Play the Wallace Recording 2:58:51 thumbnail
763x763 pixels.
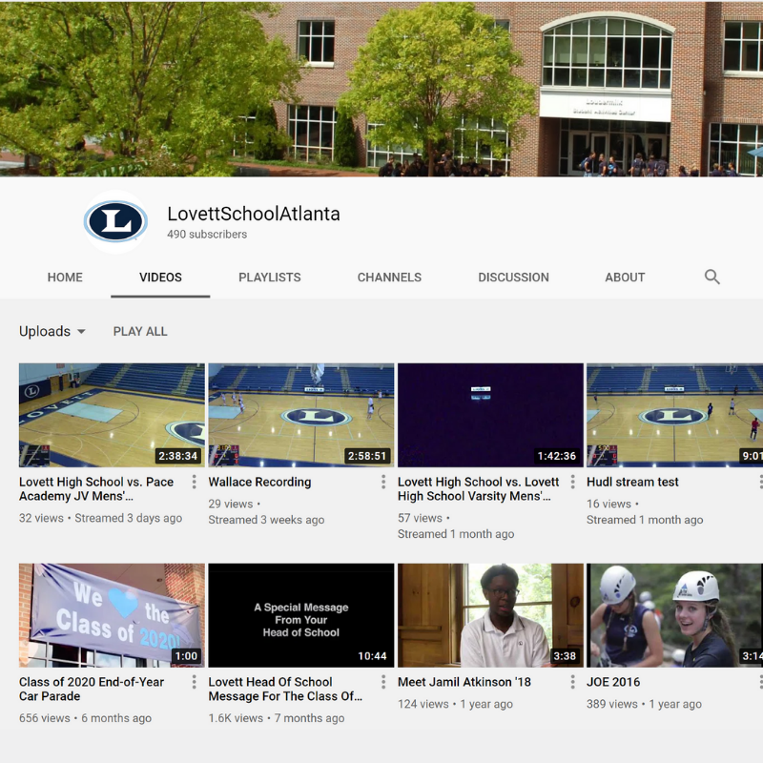point(301,415)
